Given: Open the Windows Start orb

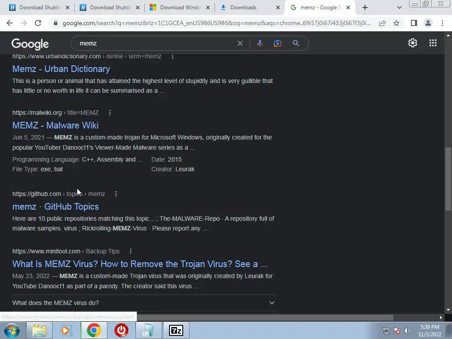Looking at the screenshot, I should 12,330.
